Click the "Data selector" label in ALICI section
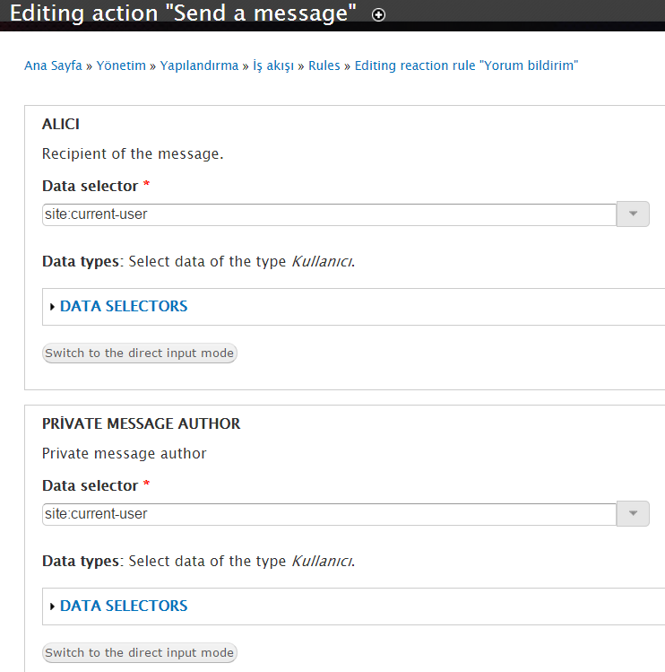665x672 pixels. coord(90,186)
